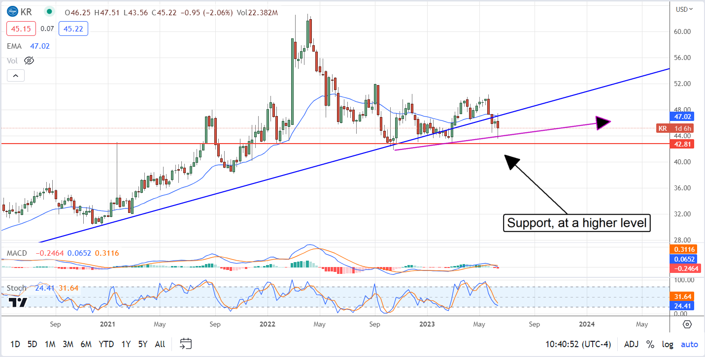Click the ADJ adjusted-data control
Image resolution: width=705 pixels, height=357 pixels.
(631, 344)
